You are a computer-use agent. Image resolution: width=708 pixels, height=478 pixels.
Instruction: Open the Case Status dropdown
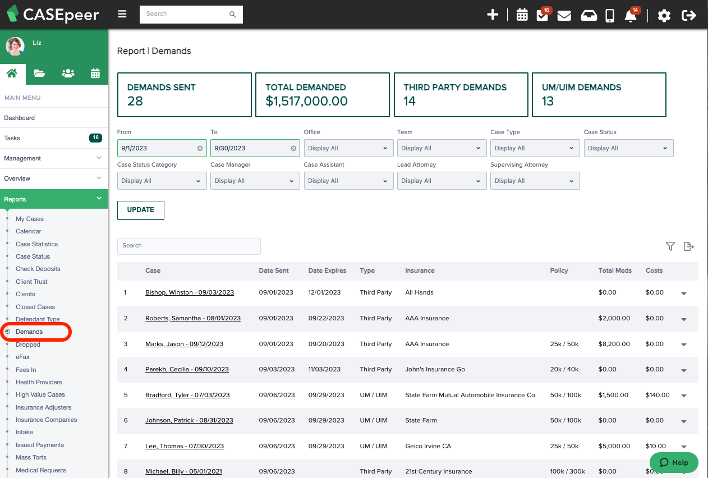pos(629,148)
